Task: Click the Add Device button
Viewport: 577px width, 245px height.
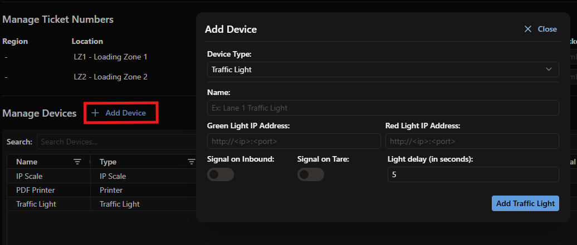Action: coord(121,113)
